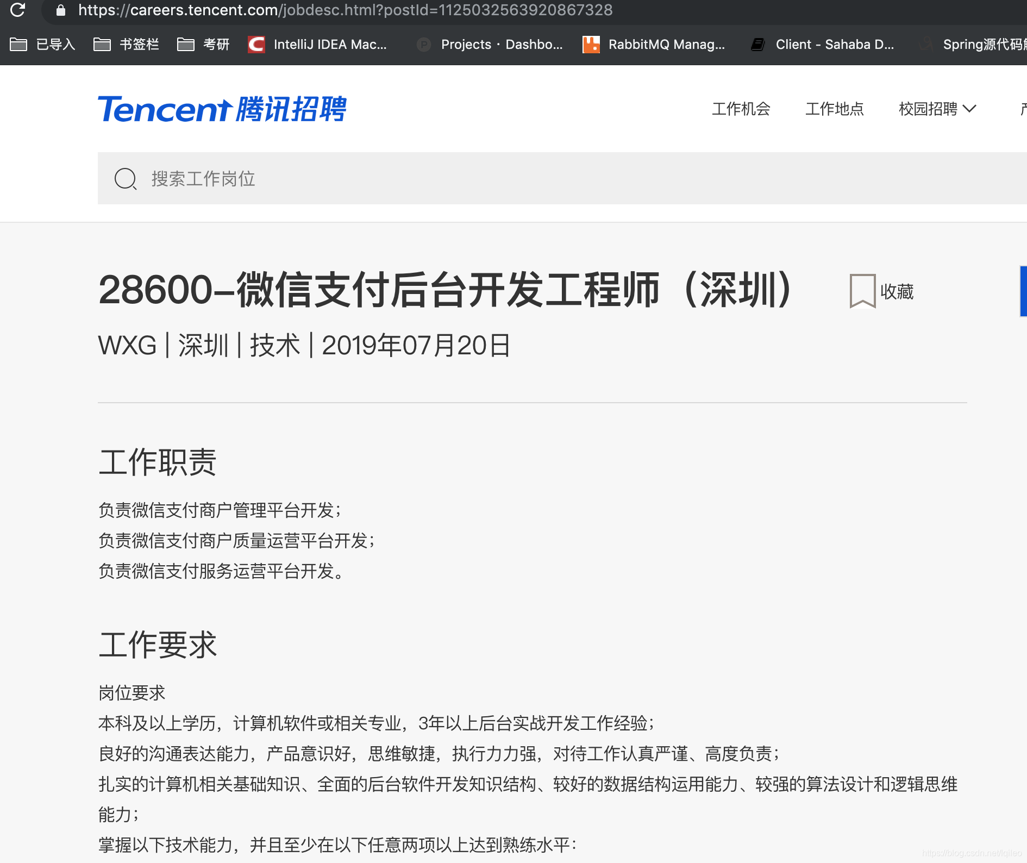Expand the 校园招聘 dropdown

(x=937, y=109)
